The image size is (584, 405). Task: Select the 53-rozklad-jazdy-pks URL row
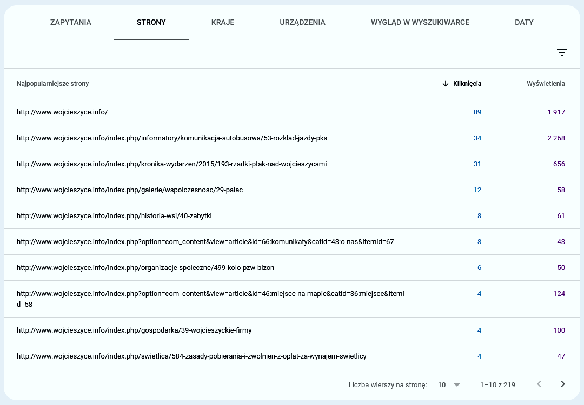point(292,138)
